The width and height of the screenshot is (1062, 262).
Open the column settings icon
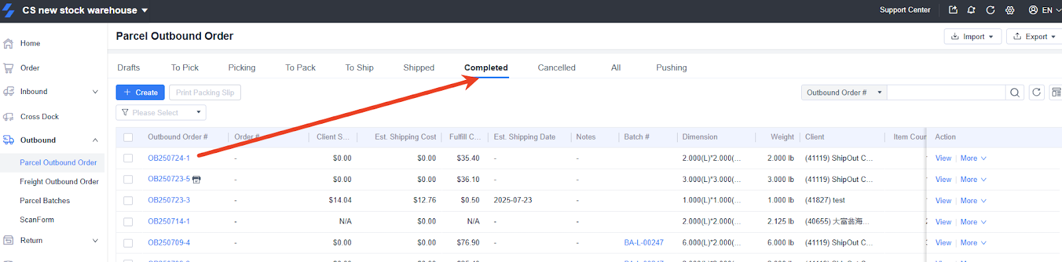click(x=1056, y=93)
